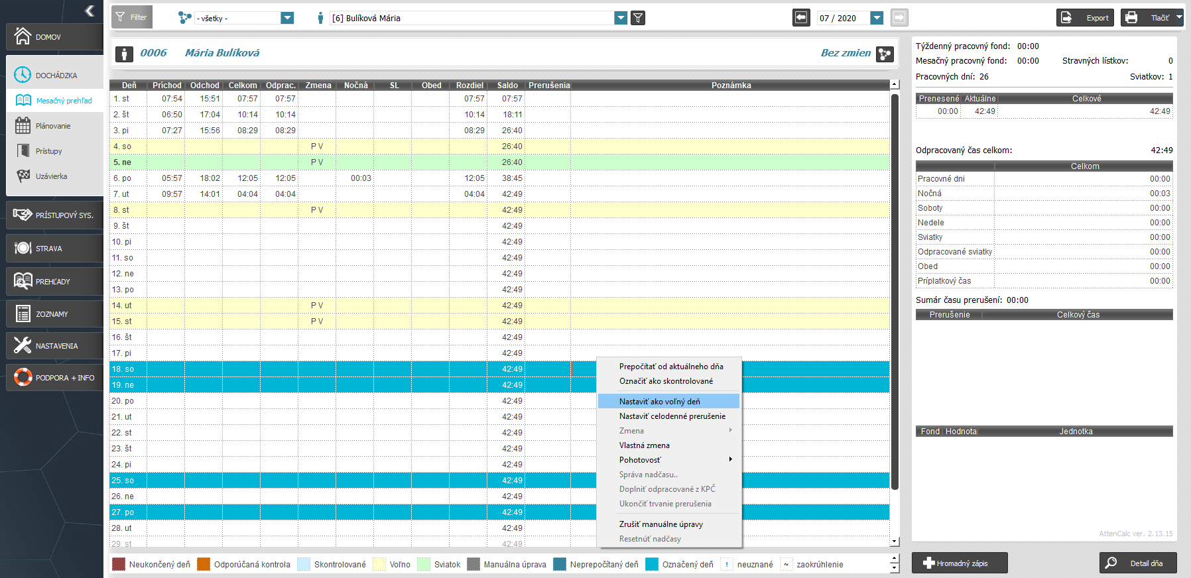Open the STRAVA meal icon
Viewport: 1191px width, 578px height.
(23, 248)
